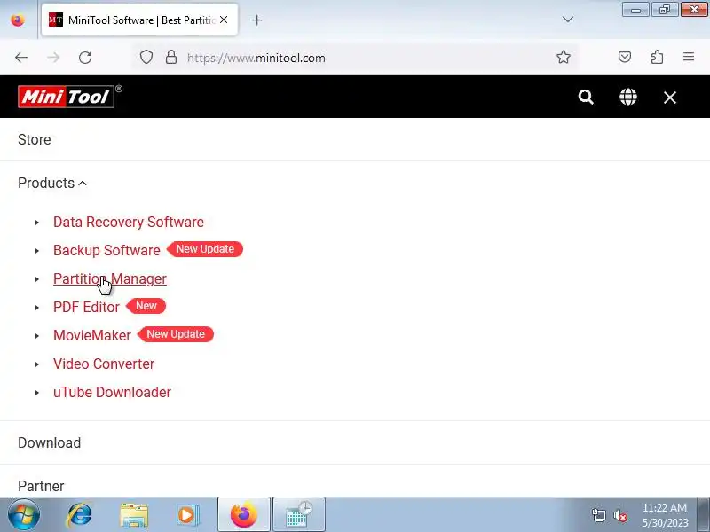Open Backup Software link
710x532 pixels.
pyautogui.click(x=106, y=251)
